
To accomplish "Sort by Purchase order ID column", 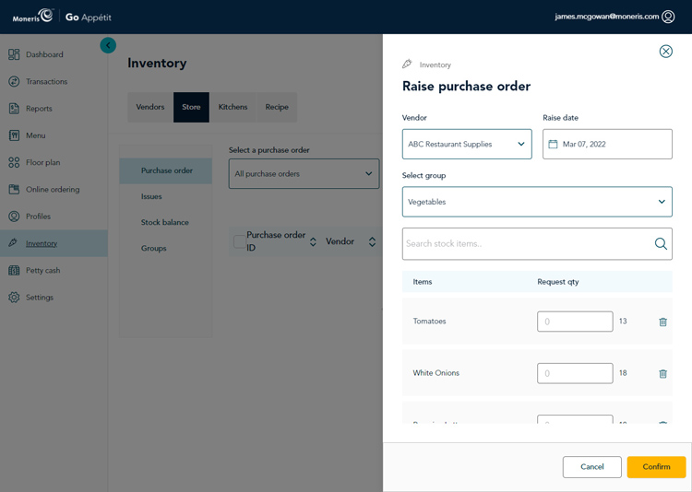I will pyautogui.click(x=313, y=242).
